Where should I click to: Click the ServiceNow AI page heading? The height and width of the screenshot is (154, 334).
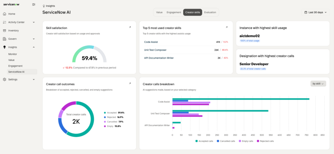[x=56, y=12]
